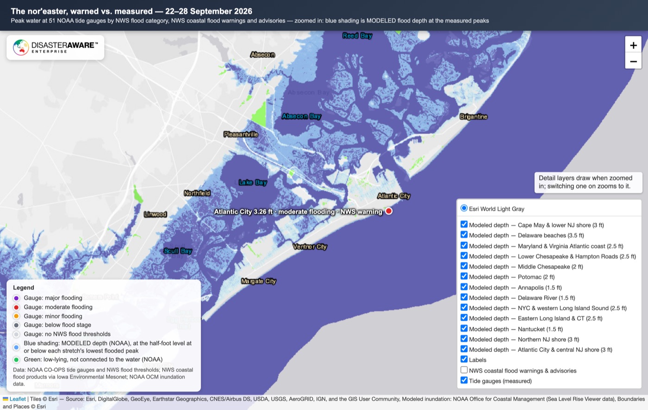The height and width of the screenshot is (410, 648).
Task: Click the red Atlantic City gauge marker
Action: click(389, 211)
